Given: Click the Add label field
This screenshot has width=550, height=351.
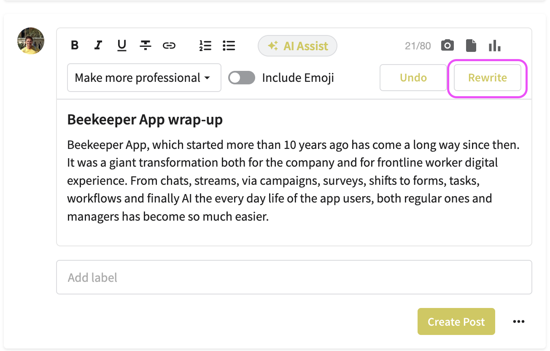Looking at the screenshot, I should pos(294,277).
